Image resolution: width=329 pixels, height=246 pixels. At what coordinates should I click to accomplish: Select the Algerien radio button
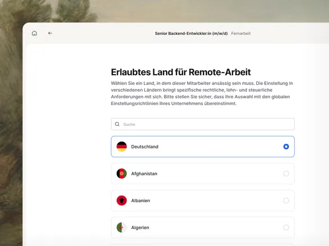[286, 227]
